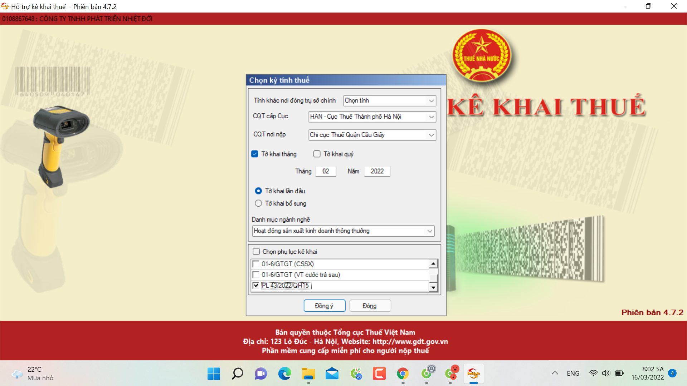Check 01-6/GTGT (VT cước trả sau) appendix
Viewport: 687px width, 386px height.
coord(256,275)
